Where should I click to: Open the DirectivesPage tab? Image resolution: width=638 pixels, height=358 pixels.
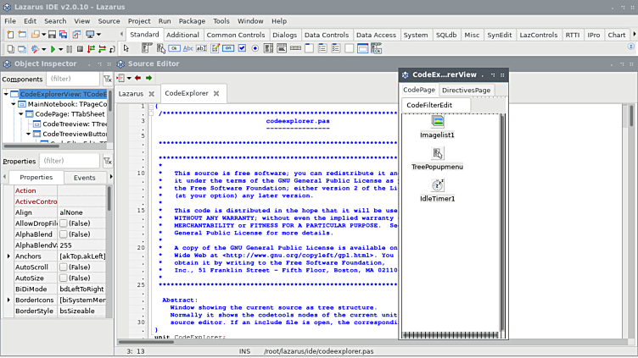click(466, 90)
